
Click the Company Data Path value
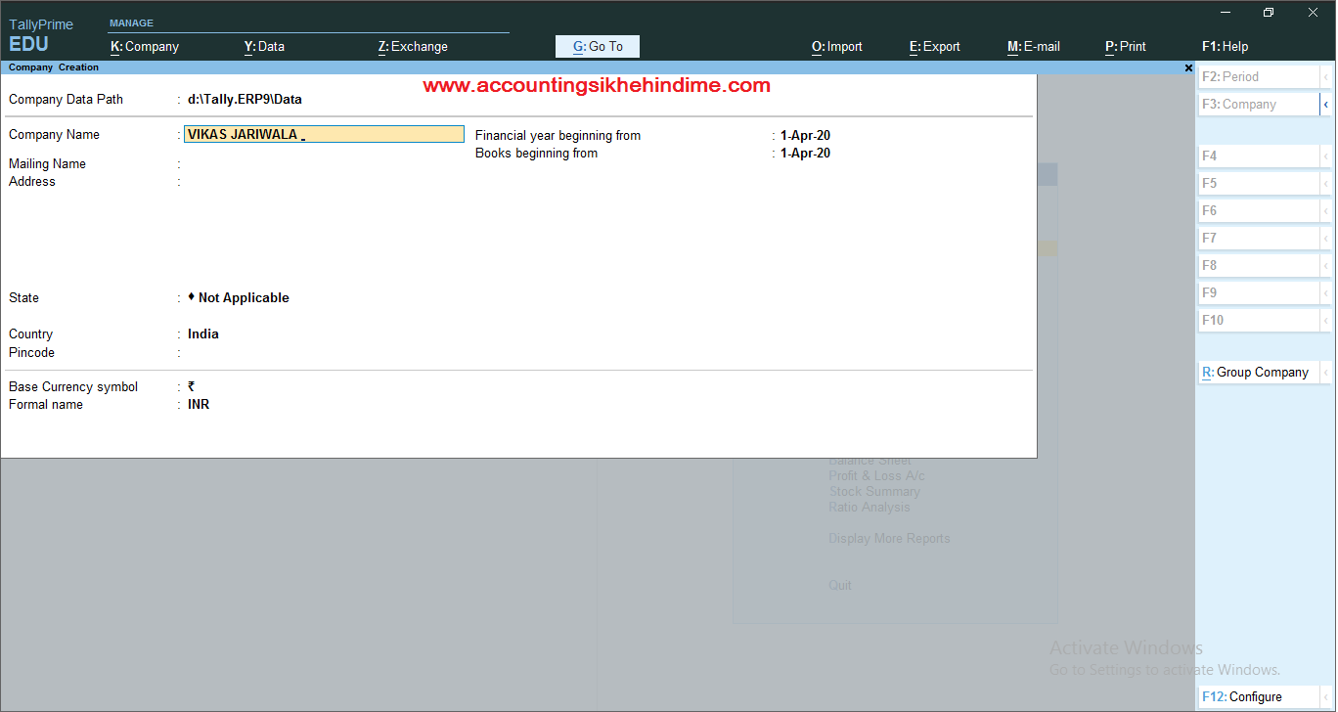(x=245, y=100)
